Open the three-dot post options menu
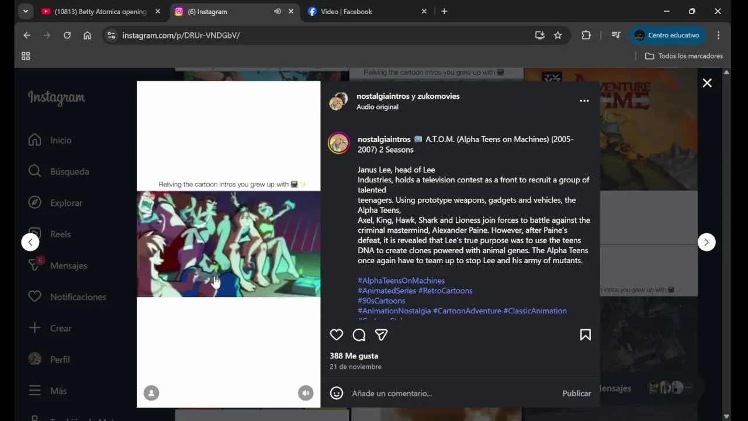The image size is (748, 421). coord(584,101)
